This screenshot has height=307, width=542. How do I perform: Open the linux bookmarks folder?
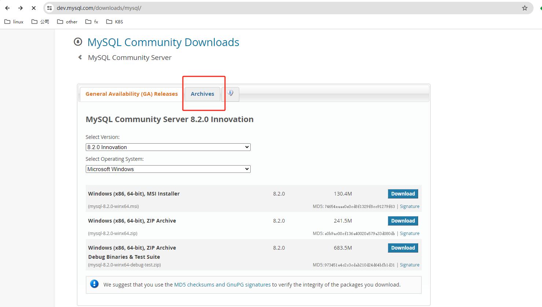14,22
